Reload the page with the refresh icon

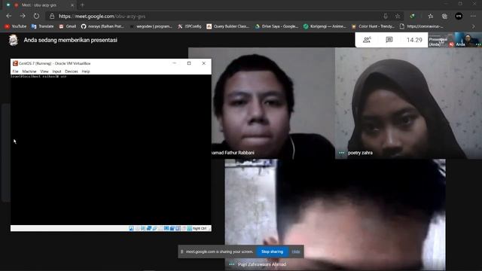pyautogui.click(x=36, y=16)
